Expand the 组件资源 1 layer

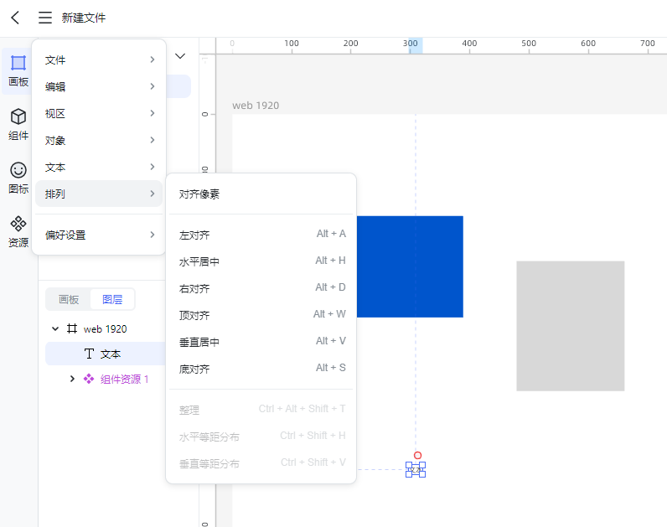tap(72, 379)
